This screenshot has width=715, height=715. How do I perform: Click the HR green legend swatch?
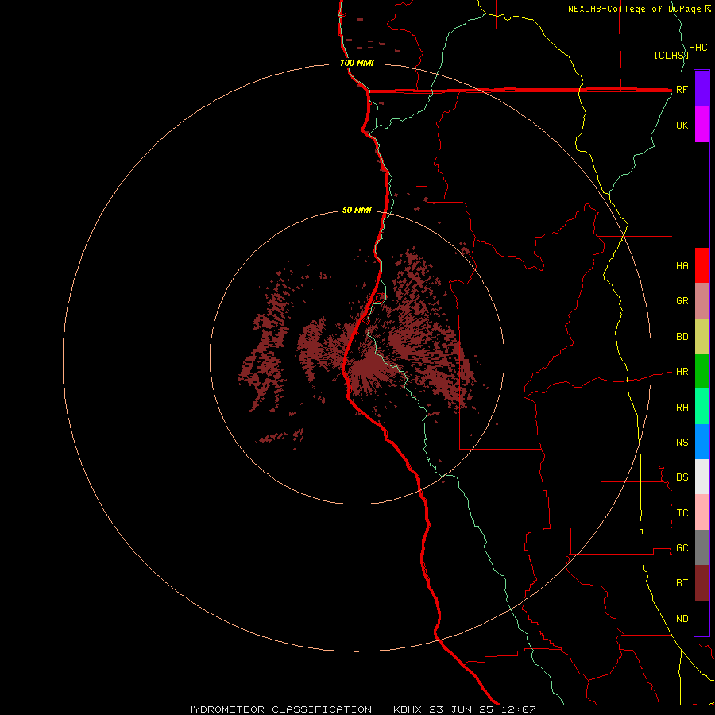(701, 372)
